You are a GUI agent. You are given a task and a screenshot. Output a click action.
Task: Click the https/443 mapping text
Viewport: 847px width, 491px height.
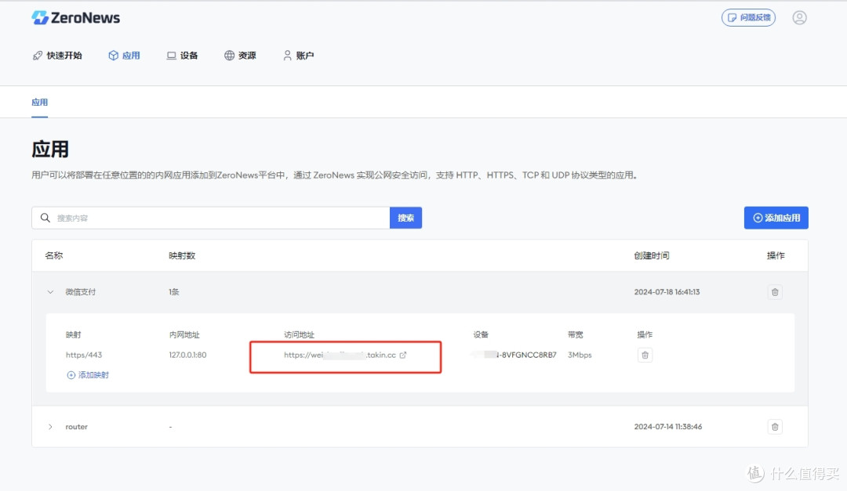coord(84,355)
